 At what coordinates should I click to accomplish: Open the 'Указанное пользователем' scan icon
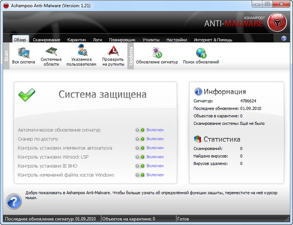click(x=82, y=50)
